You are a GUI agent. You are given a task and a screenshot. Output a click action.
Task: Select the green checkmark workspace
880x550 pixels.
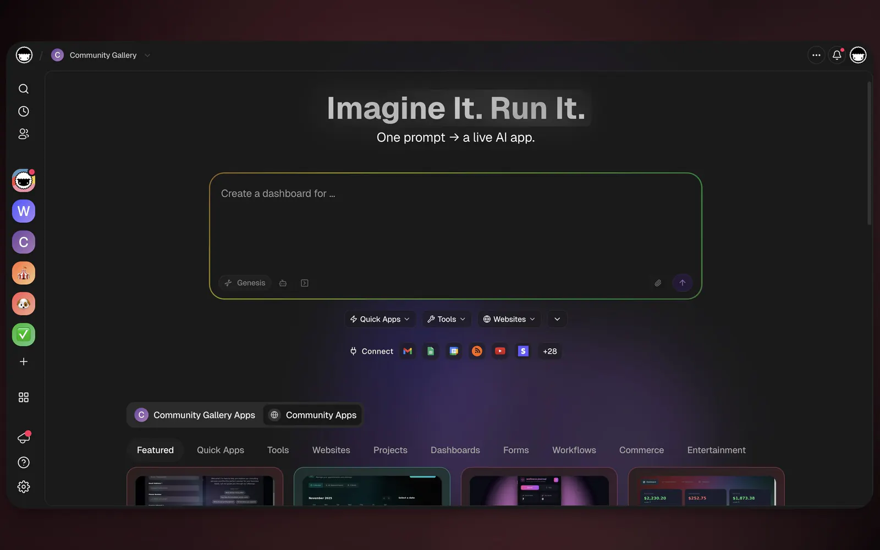[24, 334]
